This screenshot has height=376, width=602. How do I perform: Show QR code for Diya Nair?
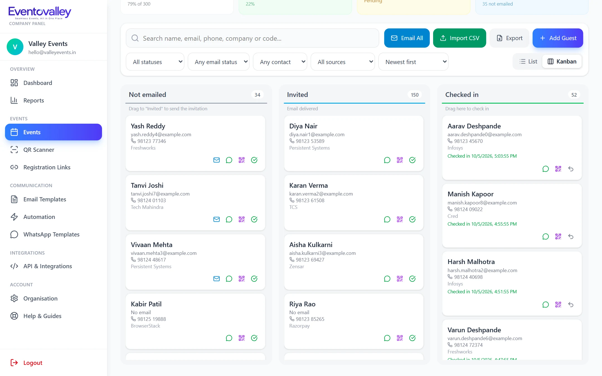tap(400, 160)
